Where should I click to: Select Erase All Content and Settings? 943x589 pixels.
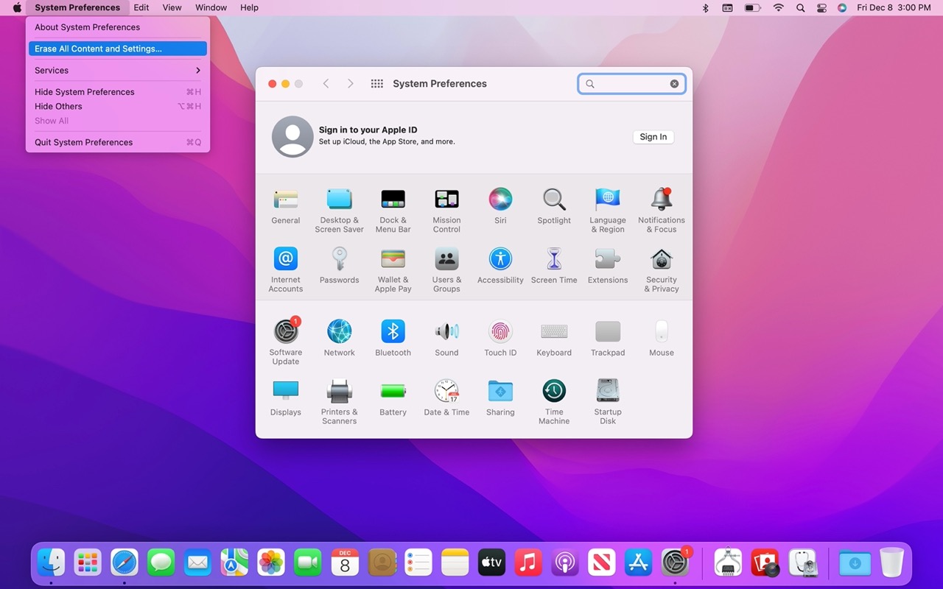(118, 49)
